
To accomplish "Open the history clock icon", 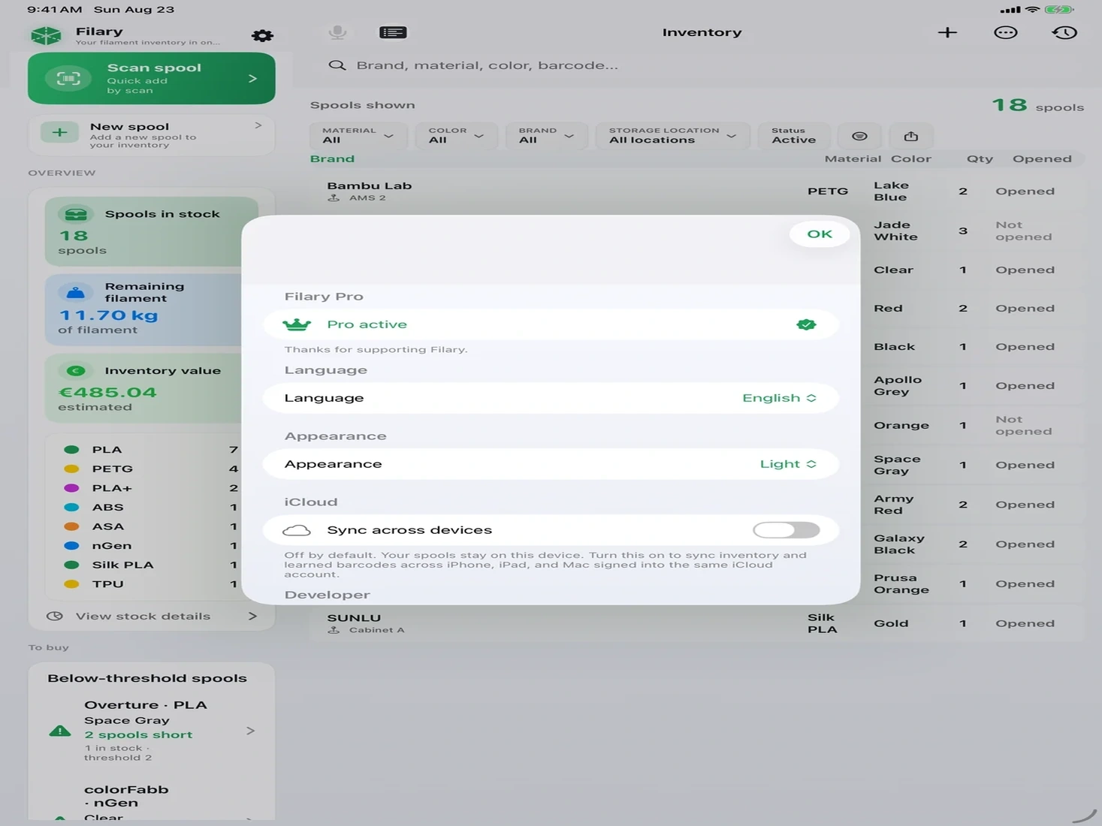I will [x=1064, y=32].
